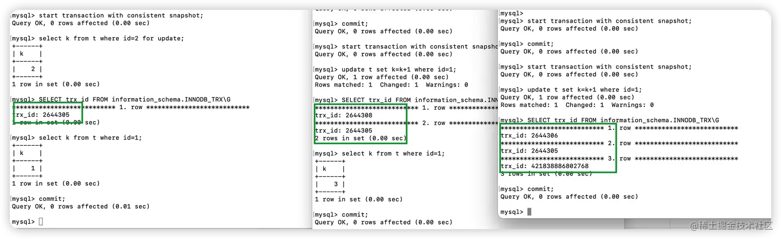Image resolution: width=781 pixels, height=239 pixels.
Task: Click the INNODB_TRX query in middle terminal
Action: 419,100
